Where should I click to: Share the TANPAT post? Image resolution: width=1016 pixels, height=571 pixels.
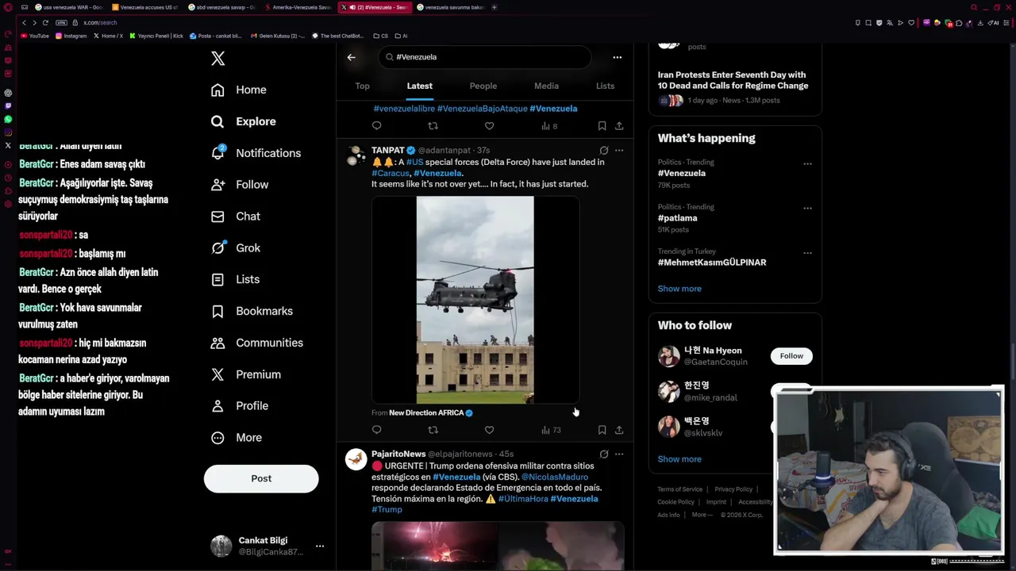[619, 430]
